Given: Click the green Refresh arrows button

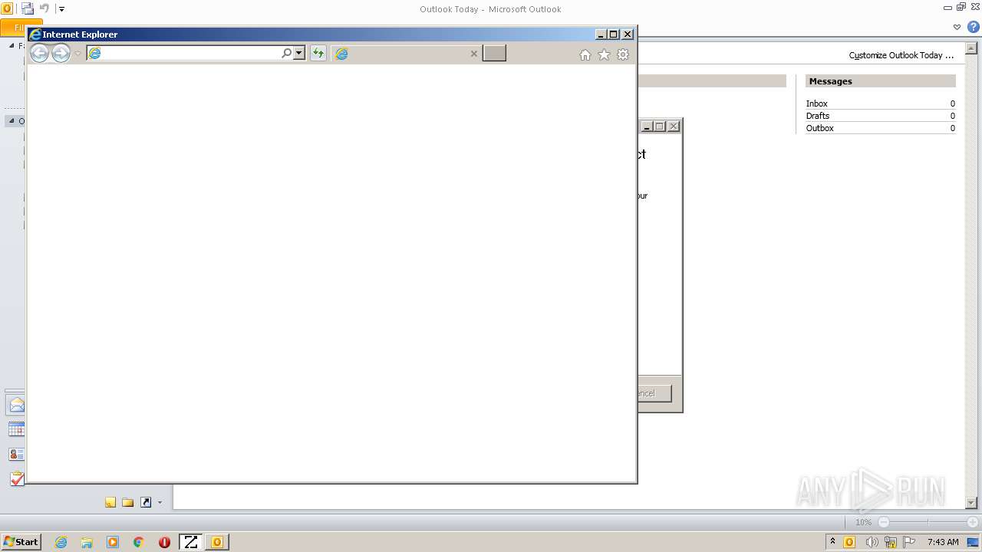Looking at the screenshot, I should click(318, 53).
